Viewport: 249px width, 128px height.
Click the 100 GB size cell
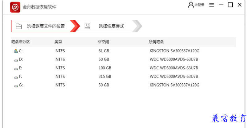click(105, 68)
